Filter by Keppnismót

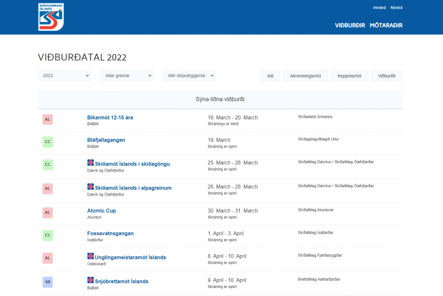(x=349, y=76)
